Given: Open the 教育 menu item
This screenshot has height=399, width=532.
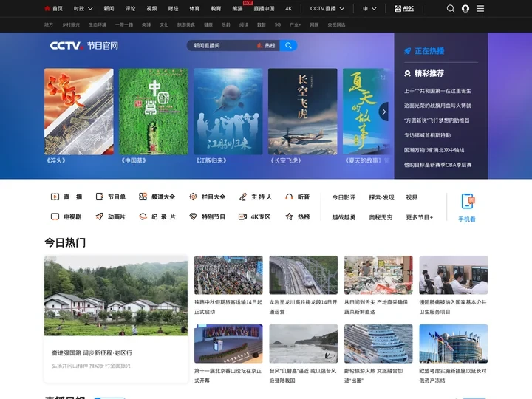Looking at the screenshot, I should click(216, 8).
